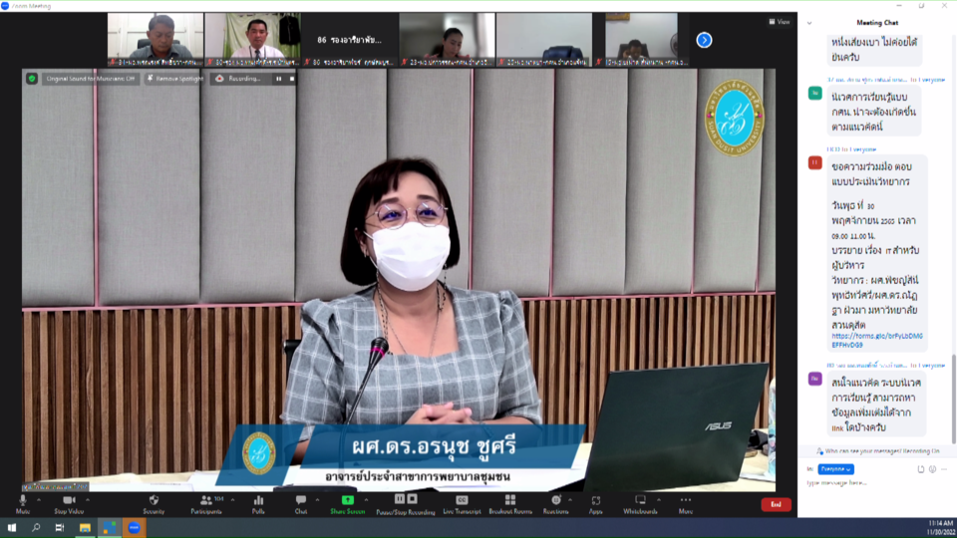Image resolution: width=957 pixels, height=538 pixels.
Task: Open Windows taskbar search
Action: pyautogui.click(x=36, y=528)
